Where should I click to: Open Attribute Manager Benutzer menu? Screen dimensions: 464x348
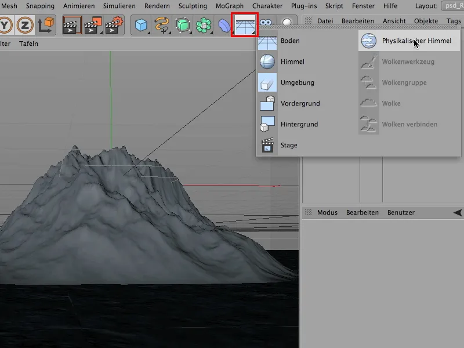click(401, 212)
